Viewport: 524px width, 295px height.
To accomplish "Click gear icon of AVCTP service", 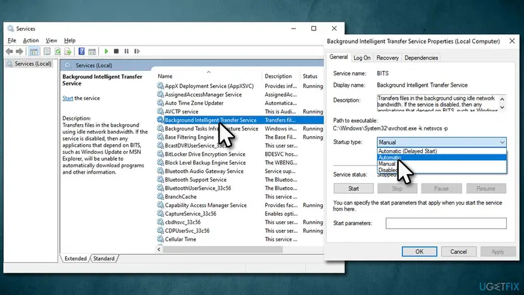I will pos(160,111).
